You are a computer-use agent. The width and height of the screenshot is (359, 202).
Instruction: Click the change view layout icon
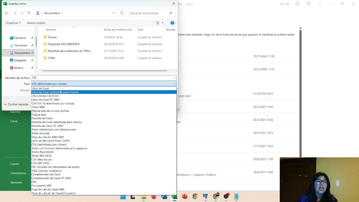158,23
